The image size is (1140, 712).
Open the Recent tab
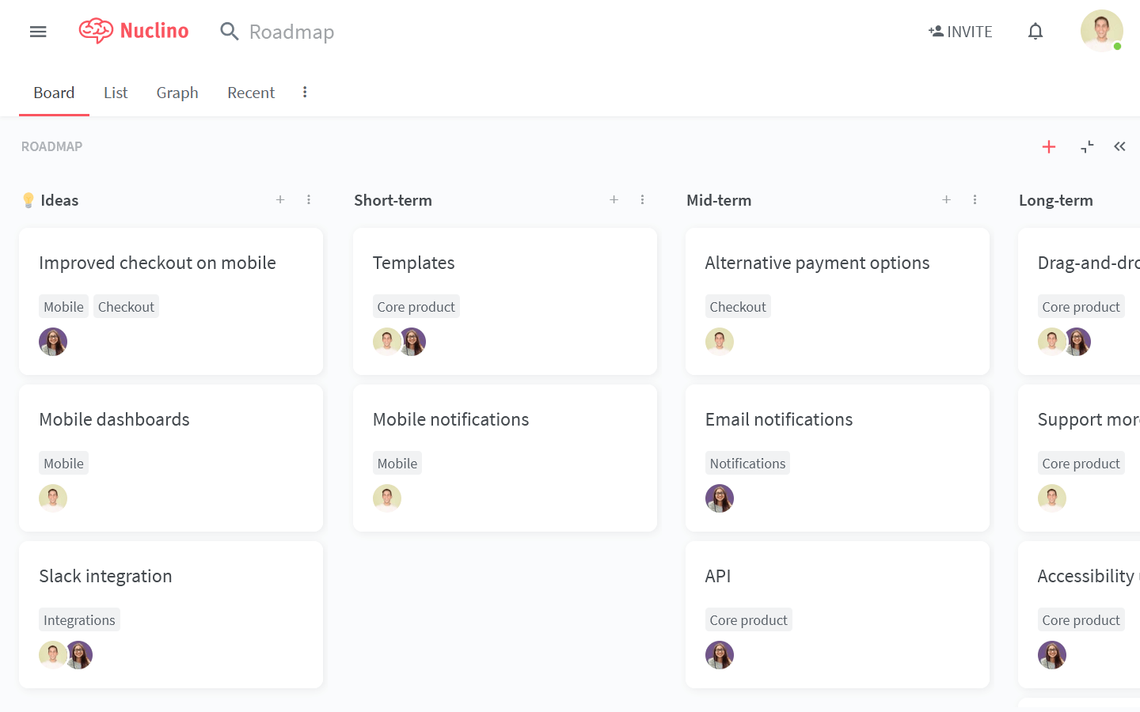coord(251,93)
